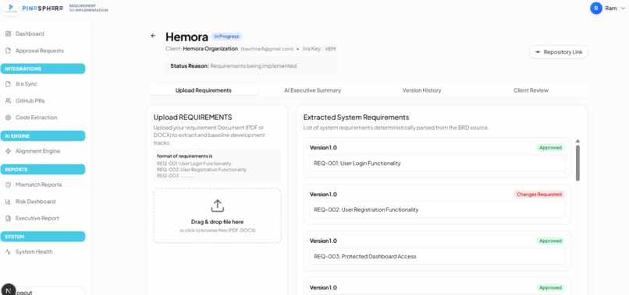Viewport: 629px width, 295px height.
Task: Switch to Version History tab
Action: coord(421,90)
